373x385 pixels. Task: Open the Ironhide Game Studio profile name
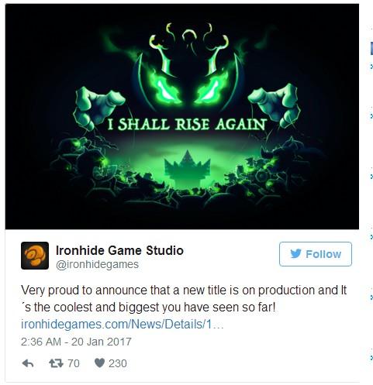coord(119,250)
